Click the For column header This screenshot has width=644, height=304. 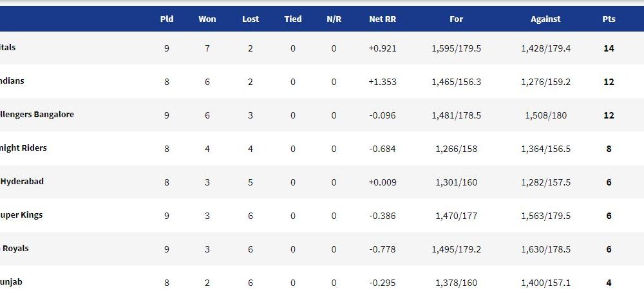tap(457, 19)
